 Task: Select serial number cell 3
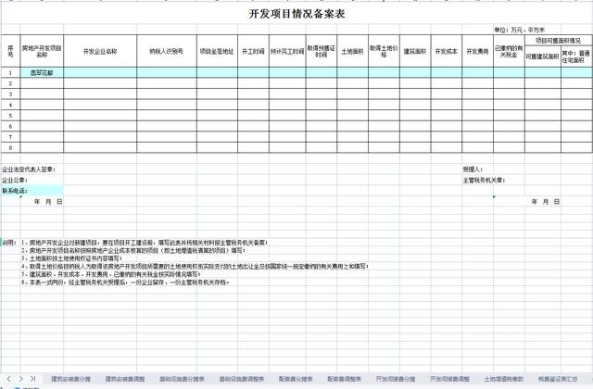click(10, 94)
